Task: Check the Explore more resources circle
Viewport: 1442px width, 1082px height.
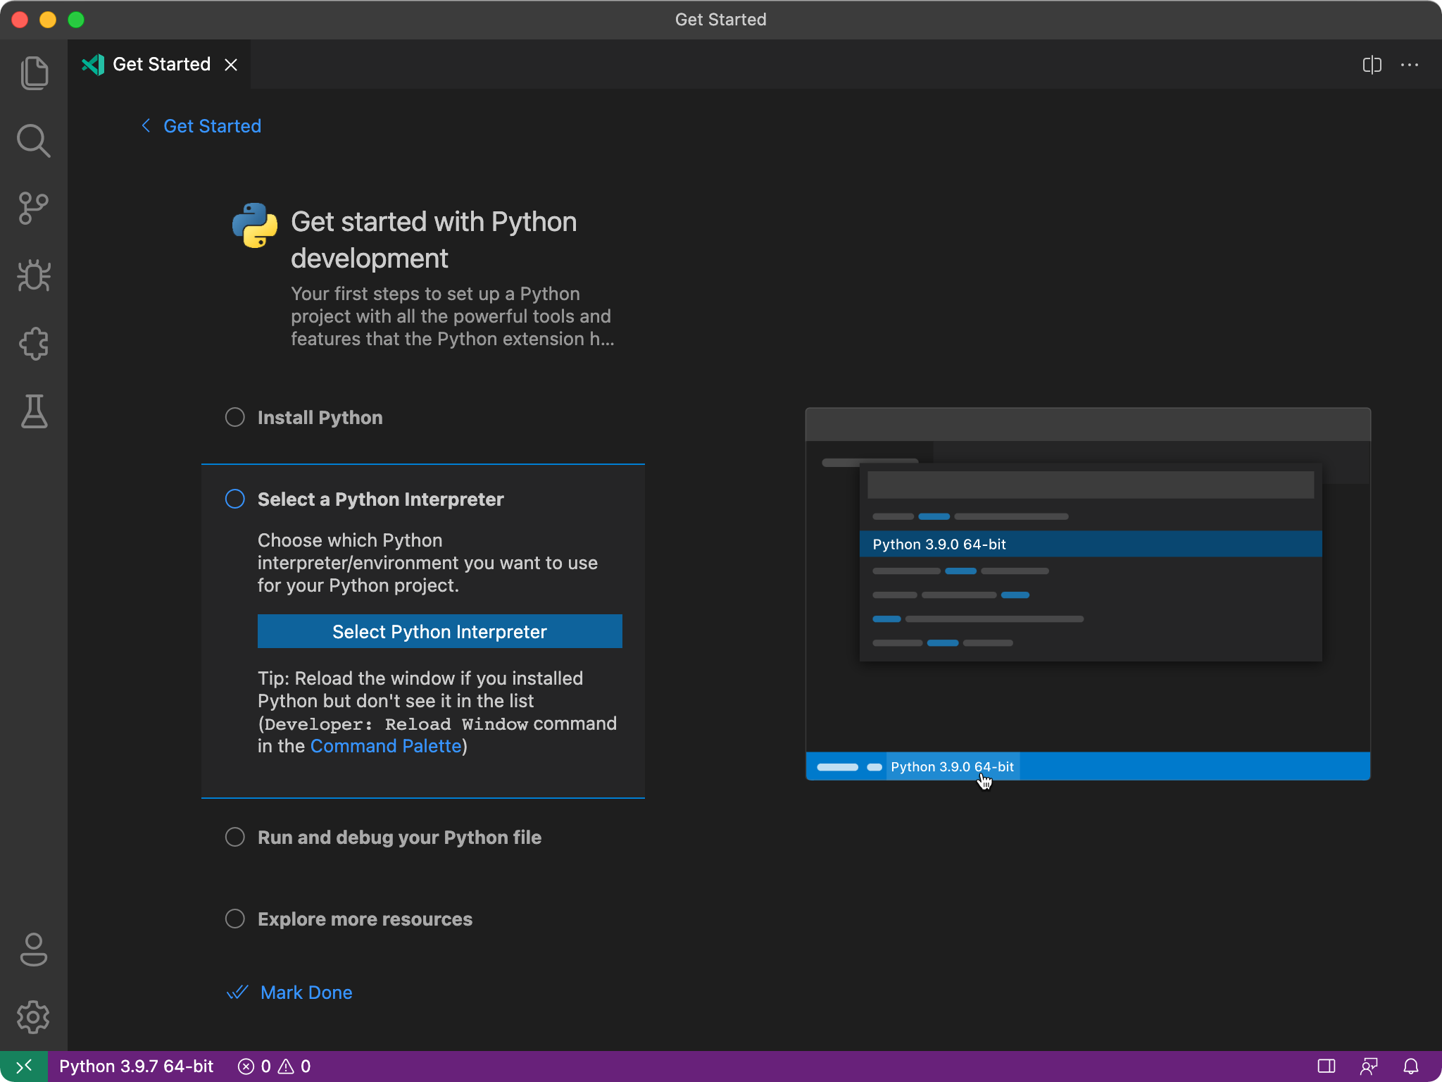Action: pyautogui.click(x=234, y=919)
